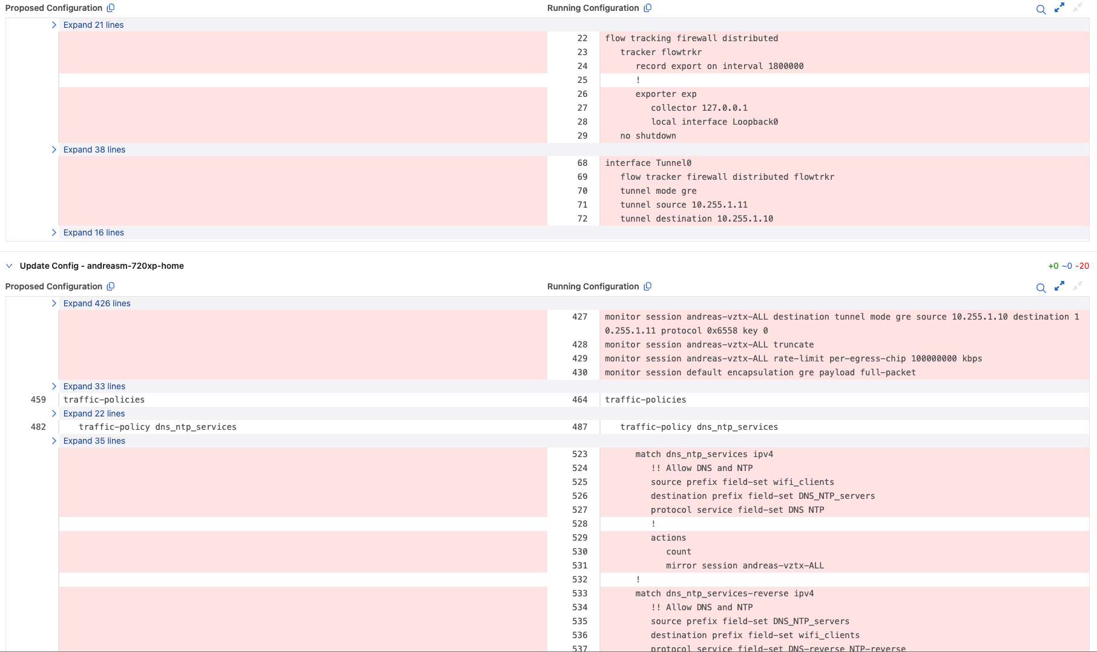Click the Update Config - andreasm-720xp-home title
Image resolution: width=1097 pixels, height=652 pixels.
[x=102, y=266]
